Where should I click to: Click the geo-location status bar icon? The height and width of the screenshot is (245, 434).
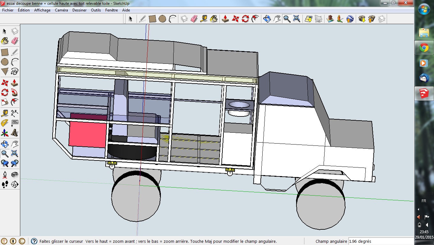pos(4,241)
